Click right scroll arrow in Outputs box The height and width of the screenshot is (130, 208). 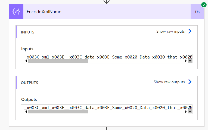(x=186, y=112)
